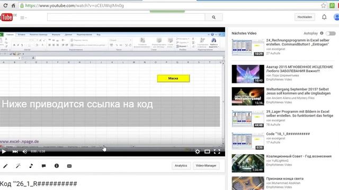The height and width of the screenshot is (190, 339).
Task: Click Лора Шереметьева channel name
Action: 285,75
